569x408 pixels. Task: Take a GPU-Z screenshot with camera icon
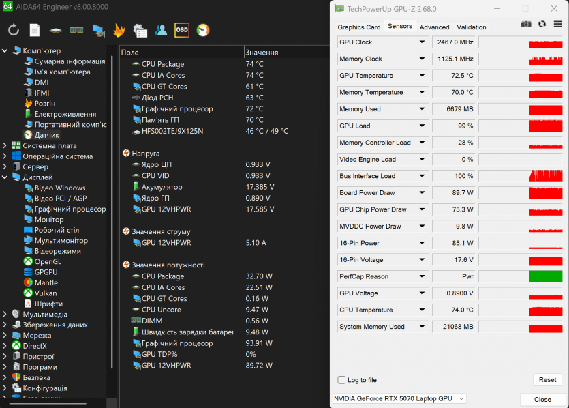tap(526, 24)
